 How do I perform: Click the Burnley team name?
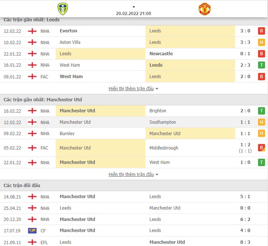pos(67,133)
